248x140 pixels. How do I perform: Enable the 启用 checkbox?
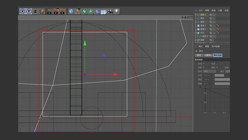(x=204, y=63)
